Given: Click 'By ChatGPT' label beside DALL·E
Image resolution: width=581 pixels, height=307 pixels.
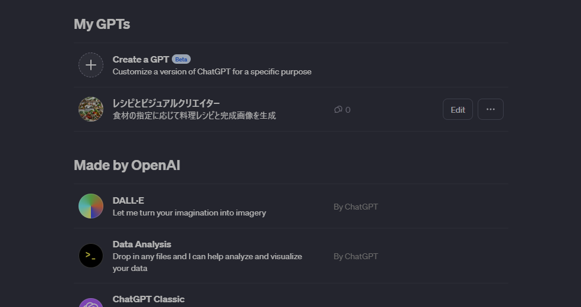Looking at the screenshot, I should (355, 207).
